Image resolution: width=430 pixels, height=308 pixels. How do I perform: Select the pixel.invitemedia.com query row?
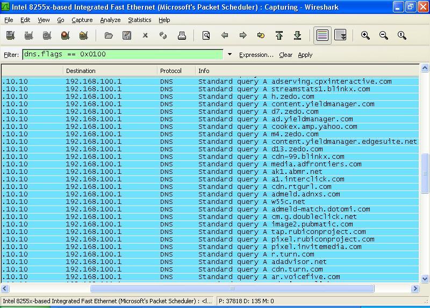pyautogui.click(x=210, y=247)
